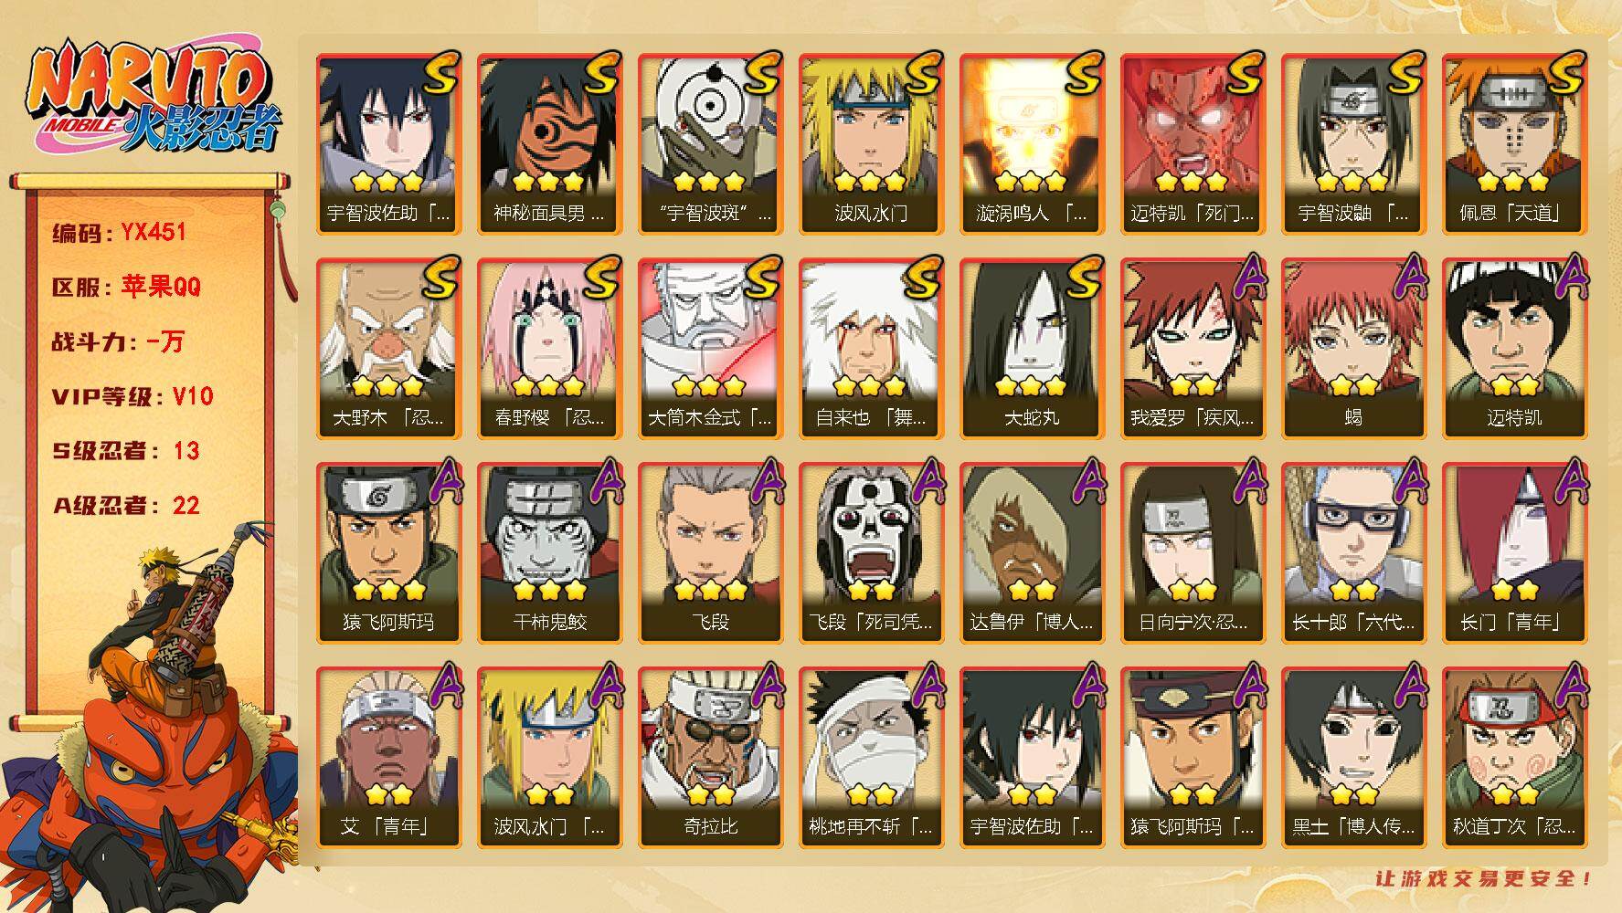Click the VIP等级 V10 label
Image resolution: width=1622 pixels, height=913 pixels.
click(x=133, y=397)
